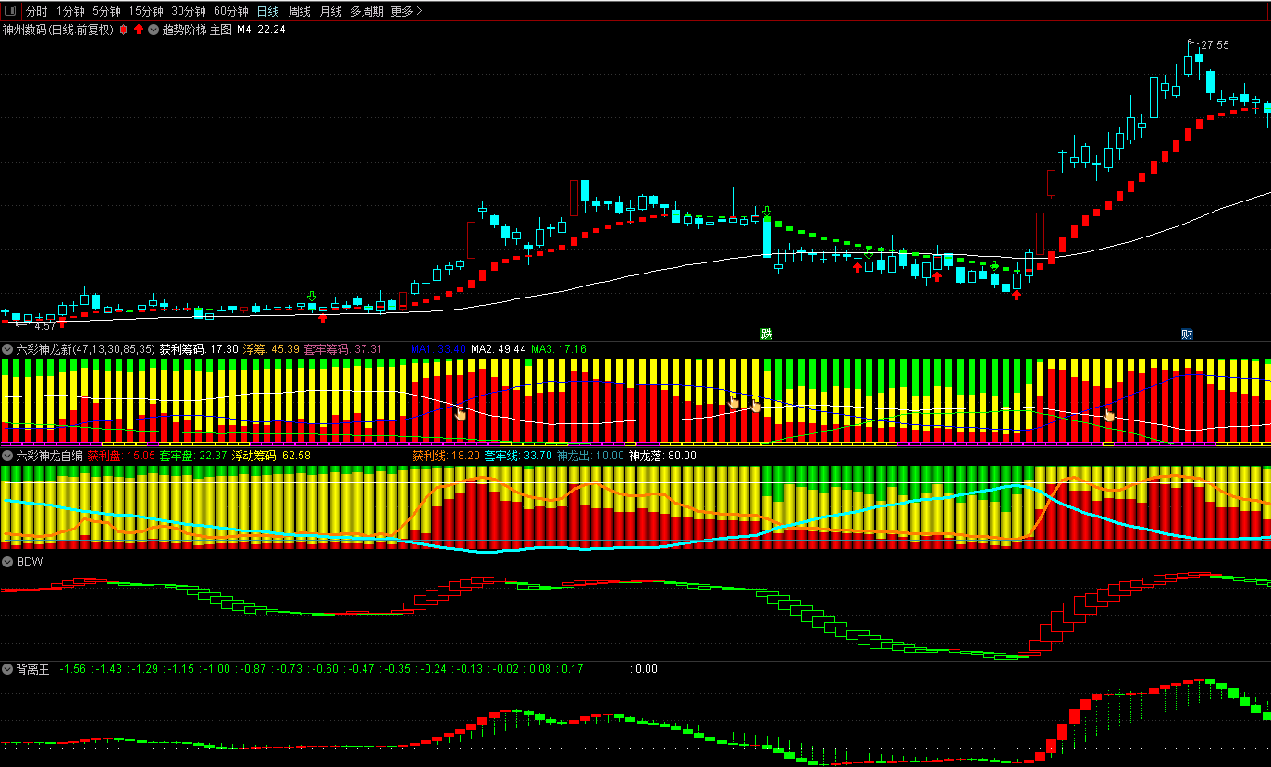This screenshot has height=767, width=1271.
Task: Click the 浮动筹码: 62.58 value
Action: (271, 456)
